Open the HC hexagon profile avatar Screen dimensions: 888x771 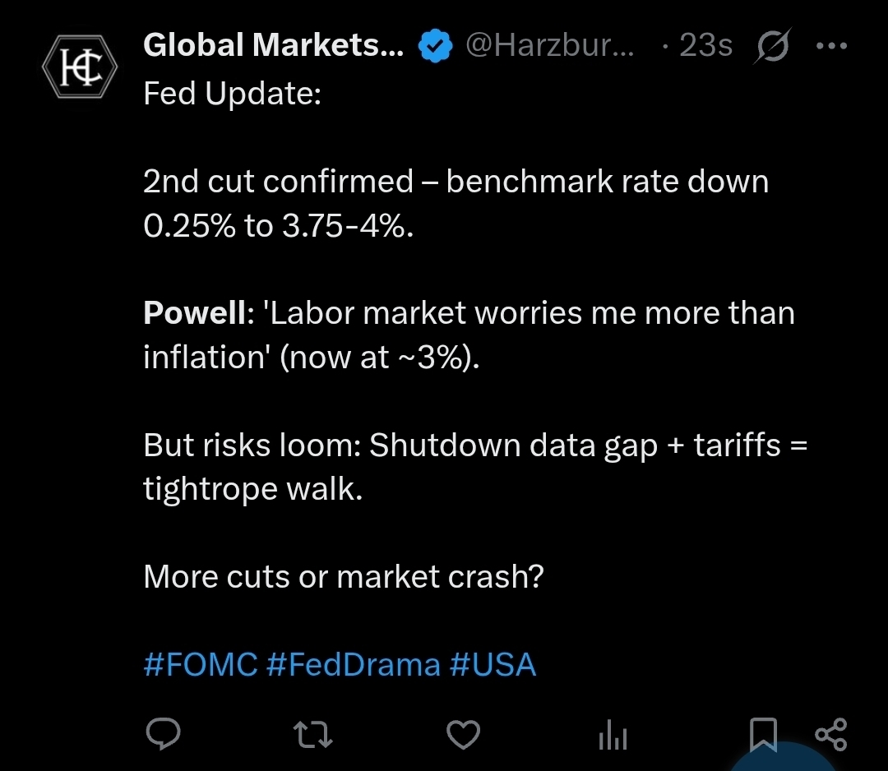click(72, 67)
